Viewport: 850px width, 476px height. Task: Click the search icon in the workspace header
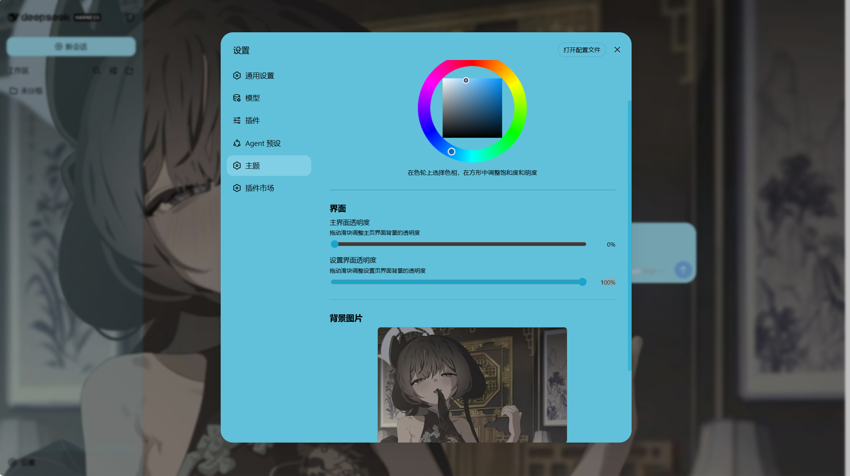tap(97, 71)
